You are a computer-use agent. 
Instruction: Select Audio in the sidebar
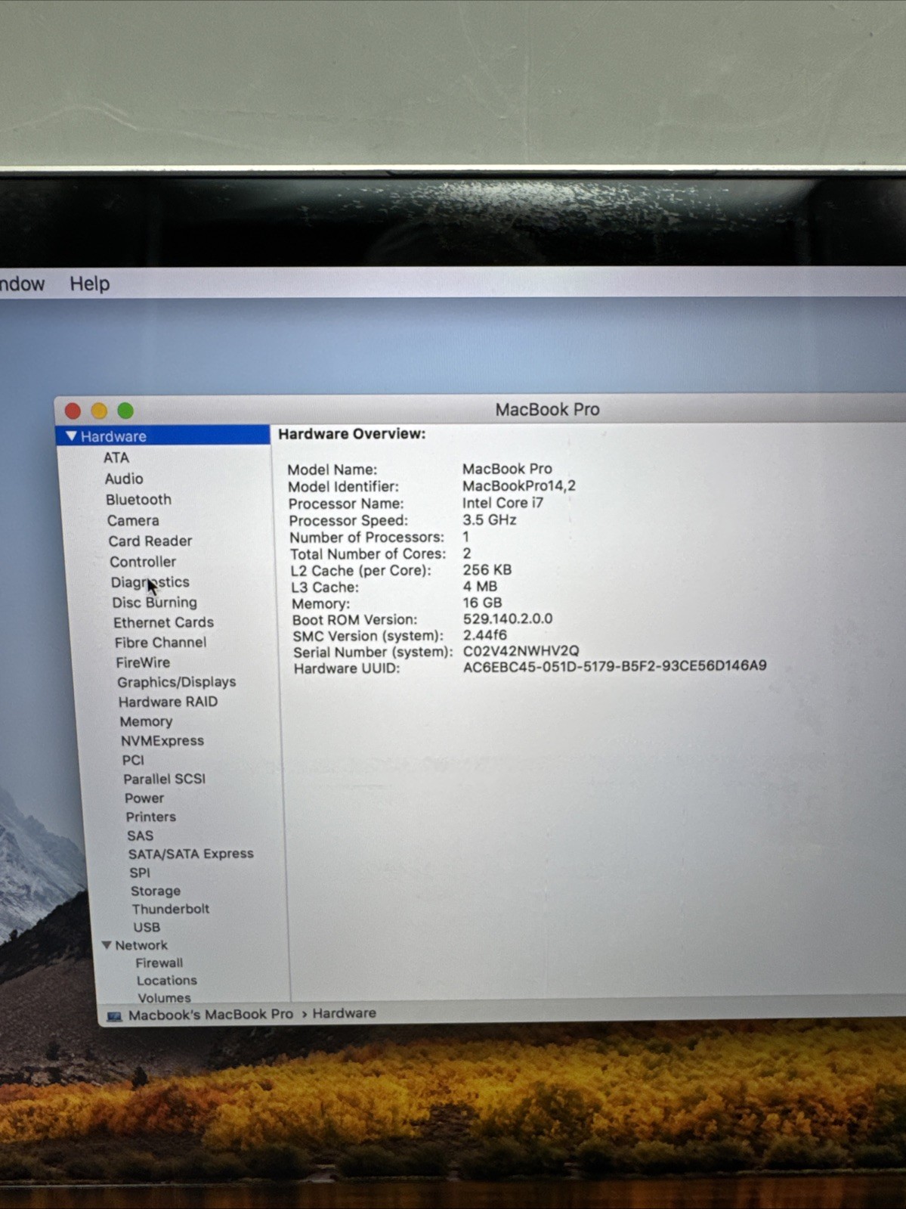pos(124,479)
